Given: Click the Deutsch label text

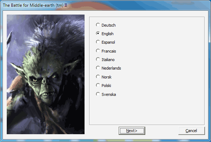Looking at the screenshot, I should [109, 25].
